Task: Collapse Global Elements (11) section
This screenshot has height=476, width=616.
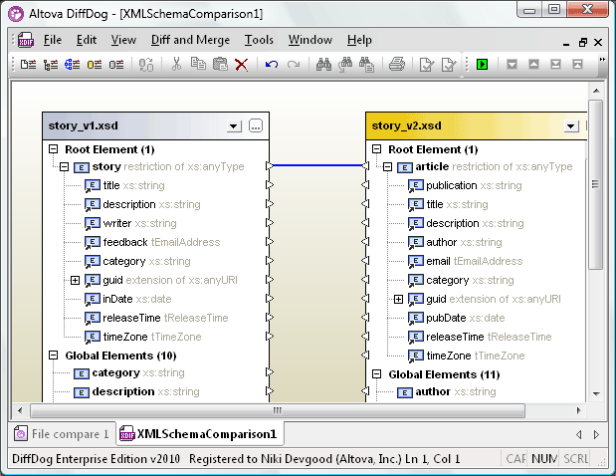Action: pyautogui.click(x=377, y=374)
